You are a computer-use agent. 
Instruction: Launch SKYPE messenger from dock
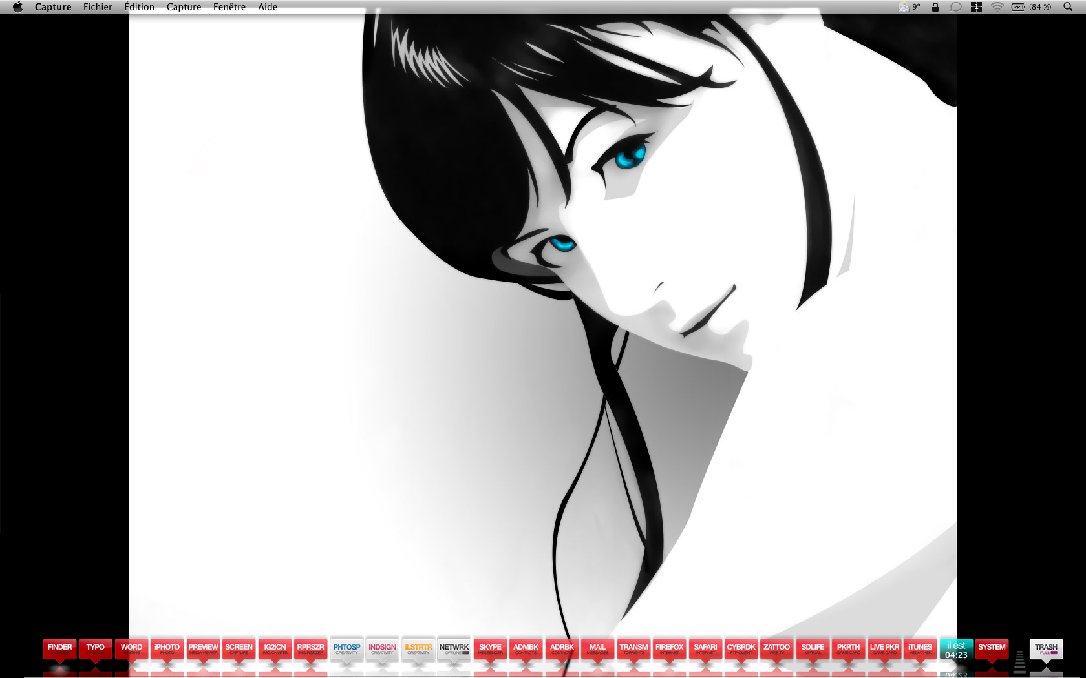[x=490, y=649]
